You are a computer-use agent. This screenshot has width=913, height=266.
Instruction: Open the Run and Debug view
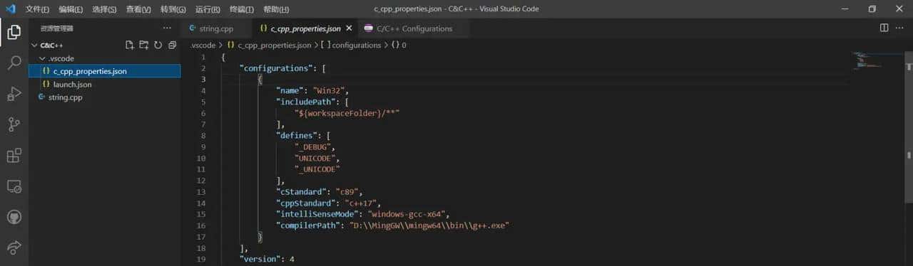pyautogui.click(x=14, y=93)
